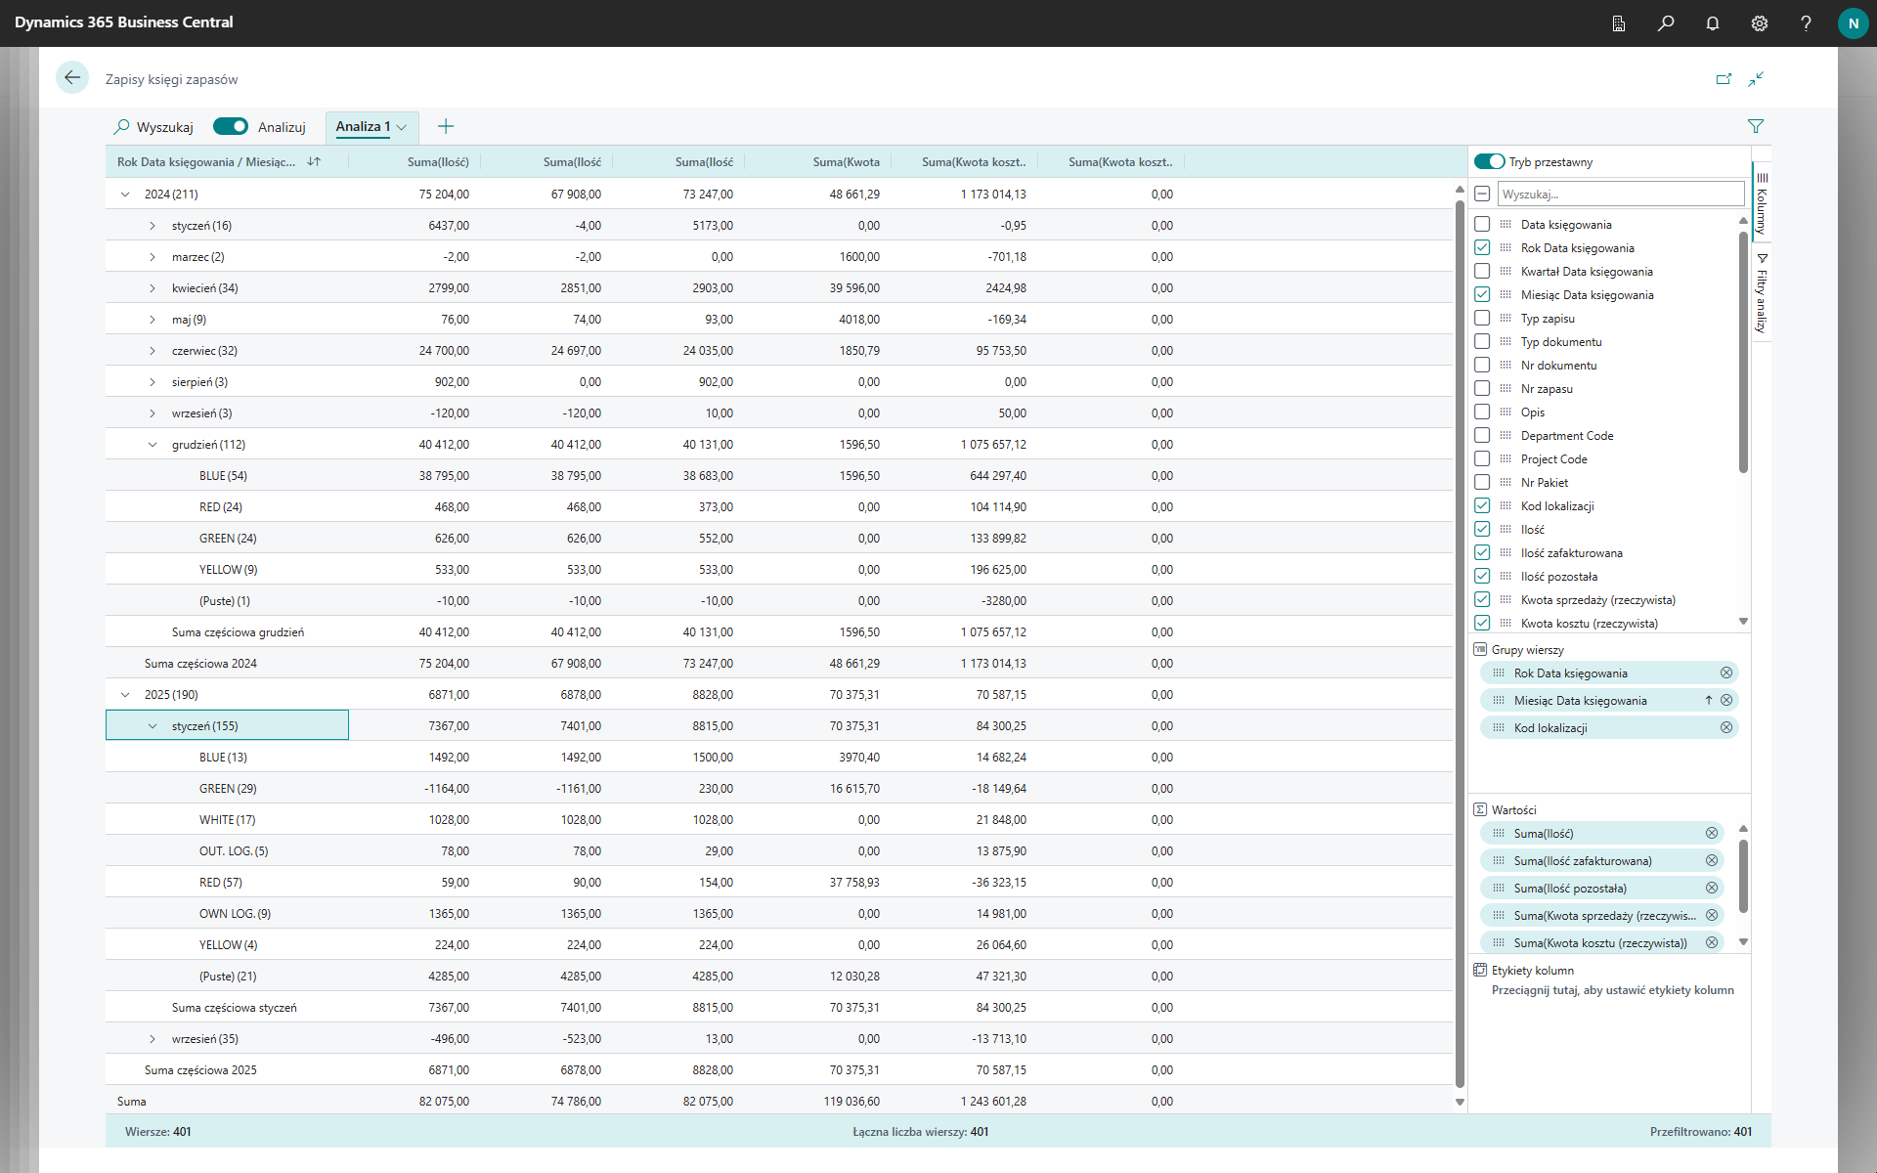The width and height of the screenshot is (1877, 1173).
Task: Uncheck Rok Data księgowania checkbox
Action: 1482,248
